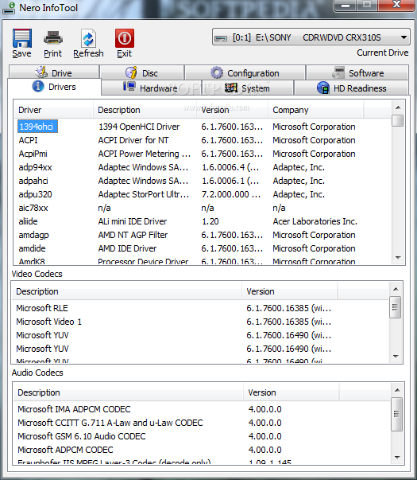Select the AcpiPmi driver entry
The image size is (417, 480).
click(x=33, y=154)
